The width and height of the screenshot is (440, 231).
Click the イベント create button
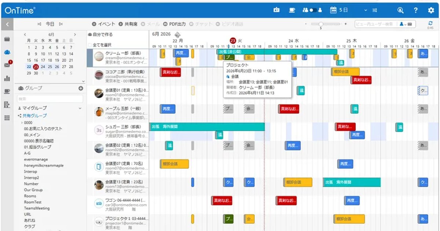pyautogui.click(x=104, y=24)
